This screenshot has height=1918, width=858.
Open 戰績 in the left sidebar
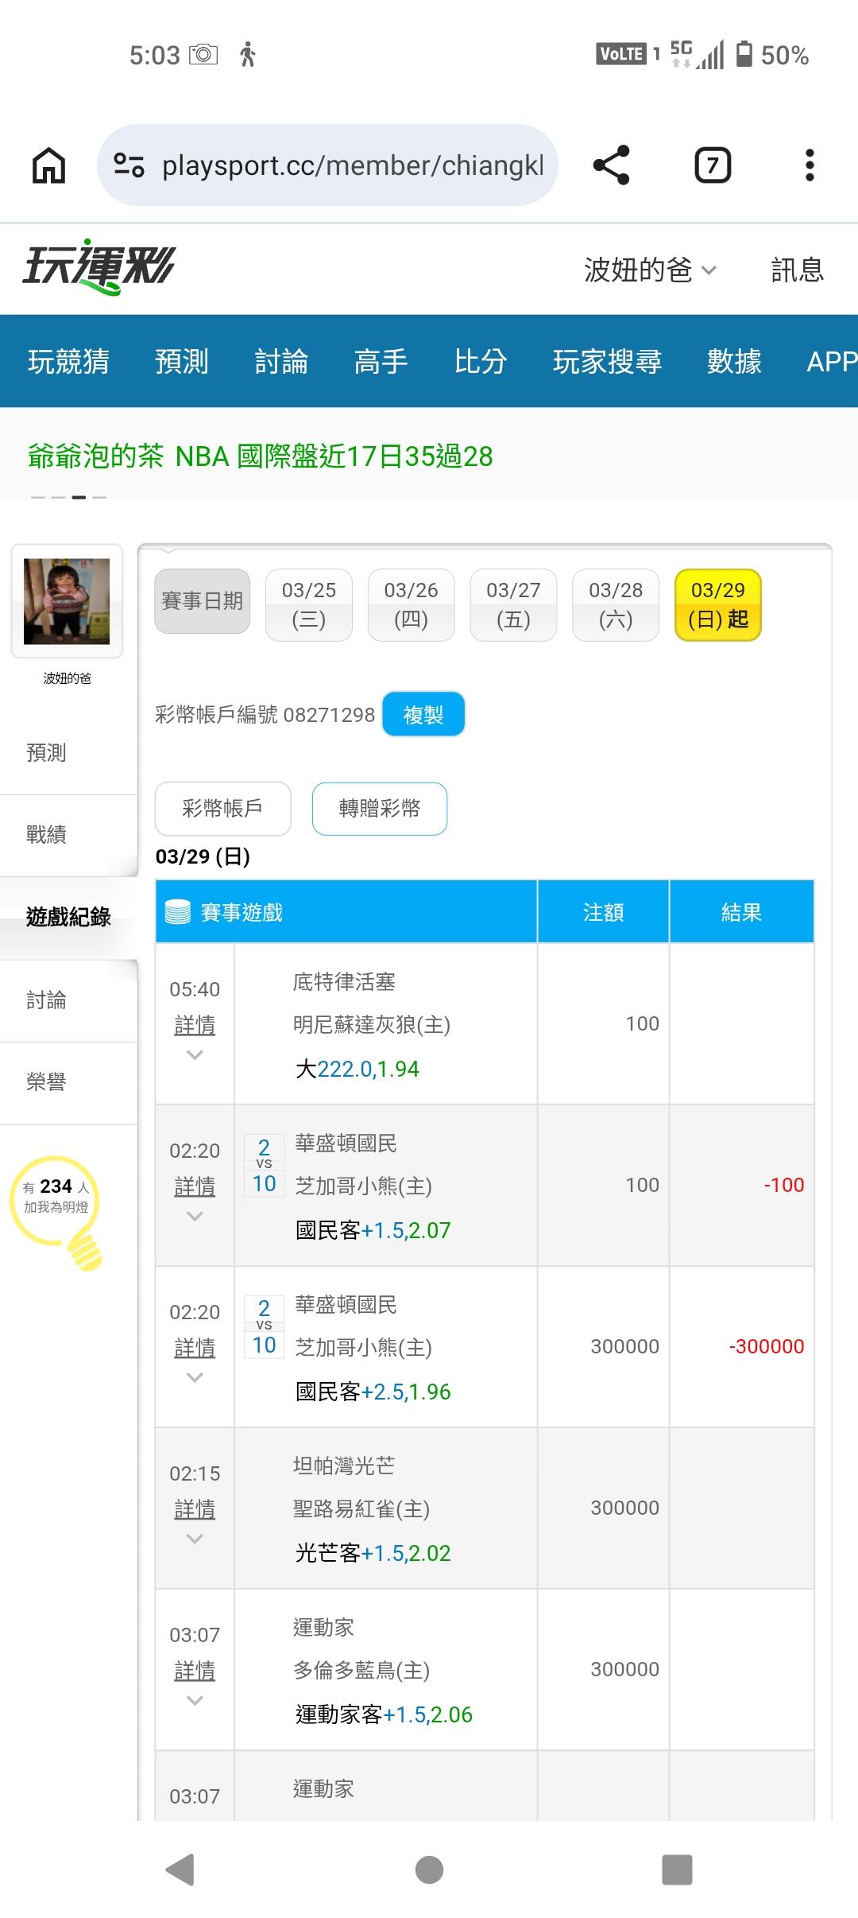46,835
